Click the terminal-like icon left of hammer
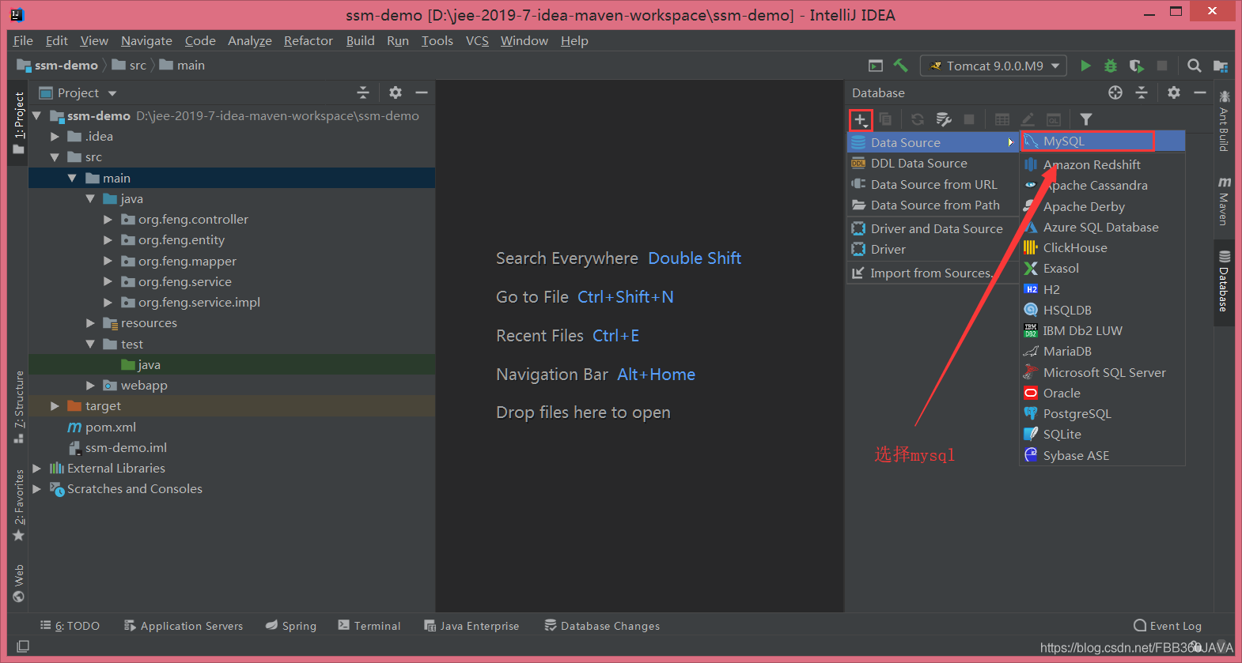This screenshot has width=1242, height=663. tap(876, 66)
